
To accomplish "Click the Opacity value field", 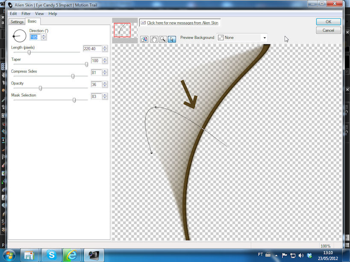I will pos(97,84).
